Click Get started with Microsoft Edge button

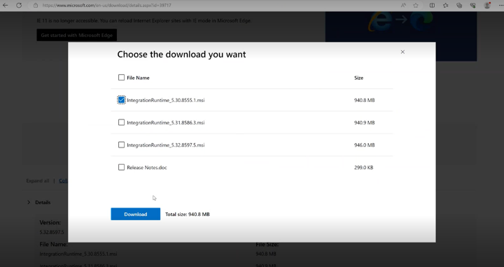(76, 36)
